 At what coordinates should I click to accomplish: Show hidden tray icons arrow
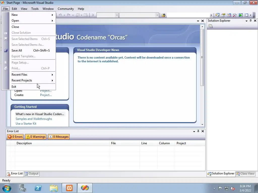tap(214, 188)
